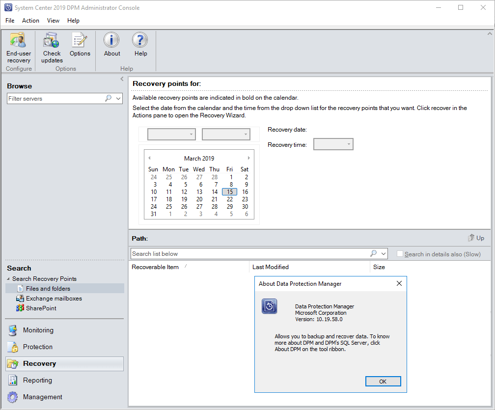Open End-user recovery configuration
Image resolution: width=495 pixels, height=410 pixels.
pos(19,48)
